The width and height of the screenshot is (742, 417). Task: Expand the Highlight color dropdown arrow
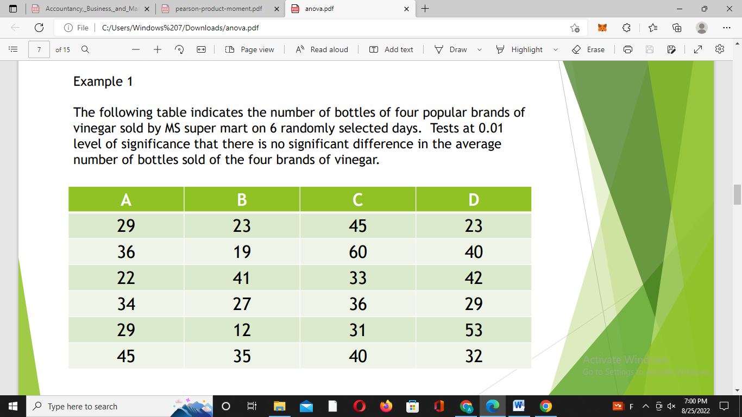coord(555,49)
